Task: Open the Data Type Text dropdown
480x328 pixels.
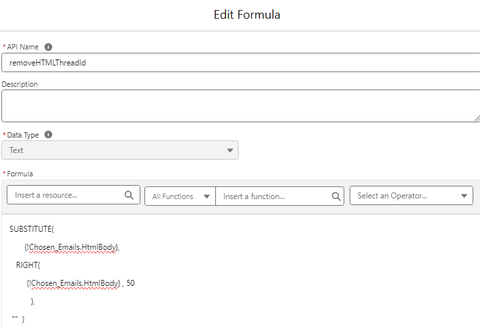Action: 120,150
